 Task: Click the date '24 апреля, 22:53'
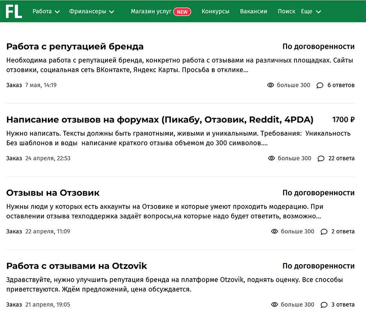pos(48,158)
